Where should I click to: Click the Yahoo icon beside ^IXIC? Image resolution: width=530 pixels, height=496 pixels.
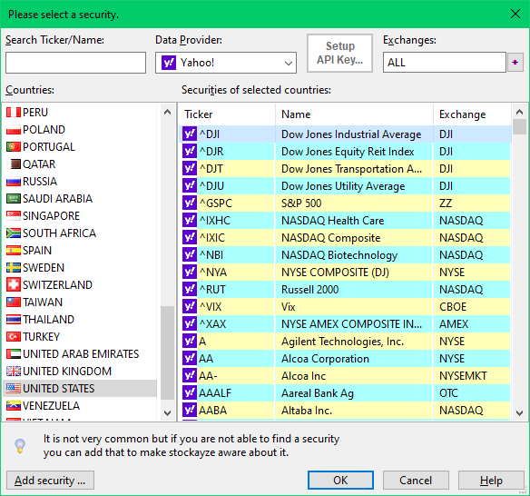(190, 238)
